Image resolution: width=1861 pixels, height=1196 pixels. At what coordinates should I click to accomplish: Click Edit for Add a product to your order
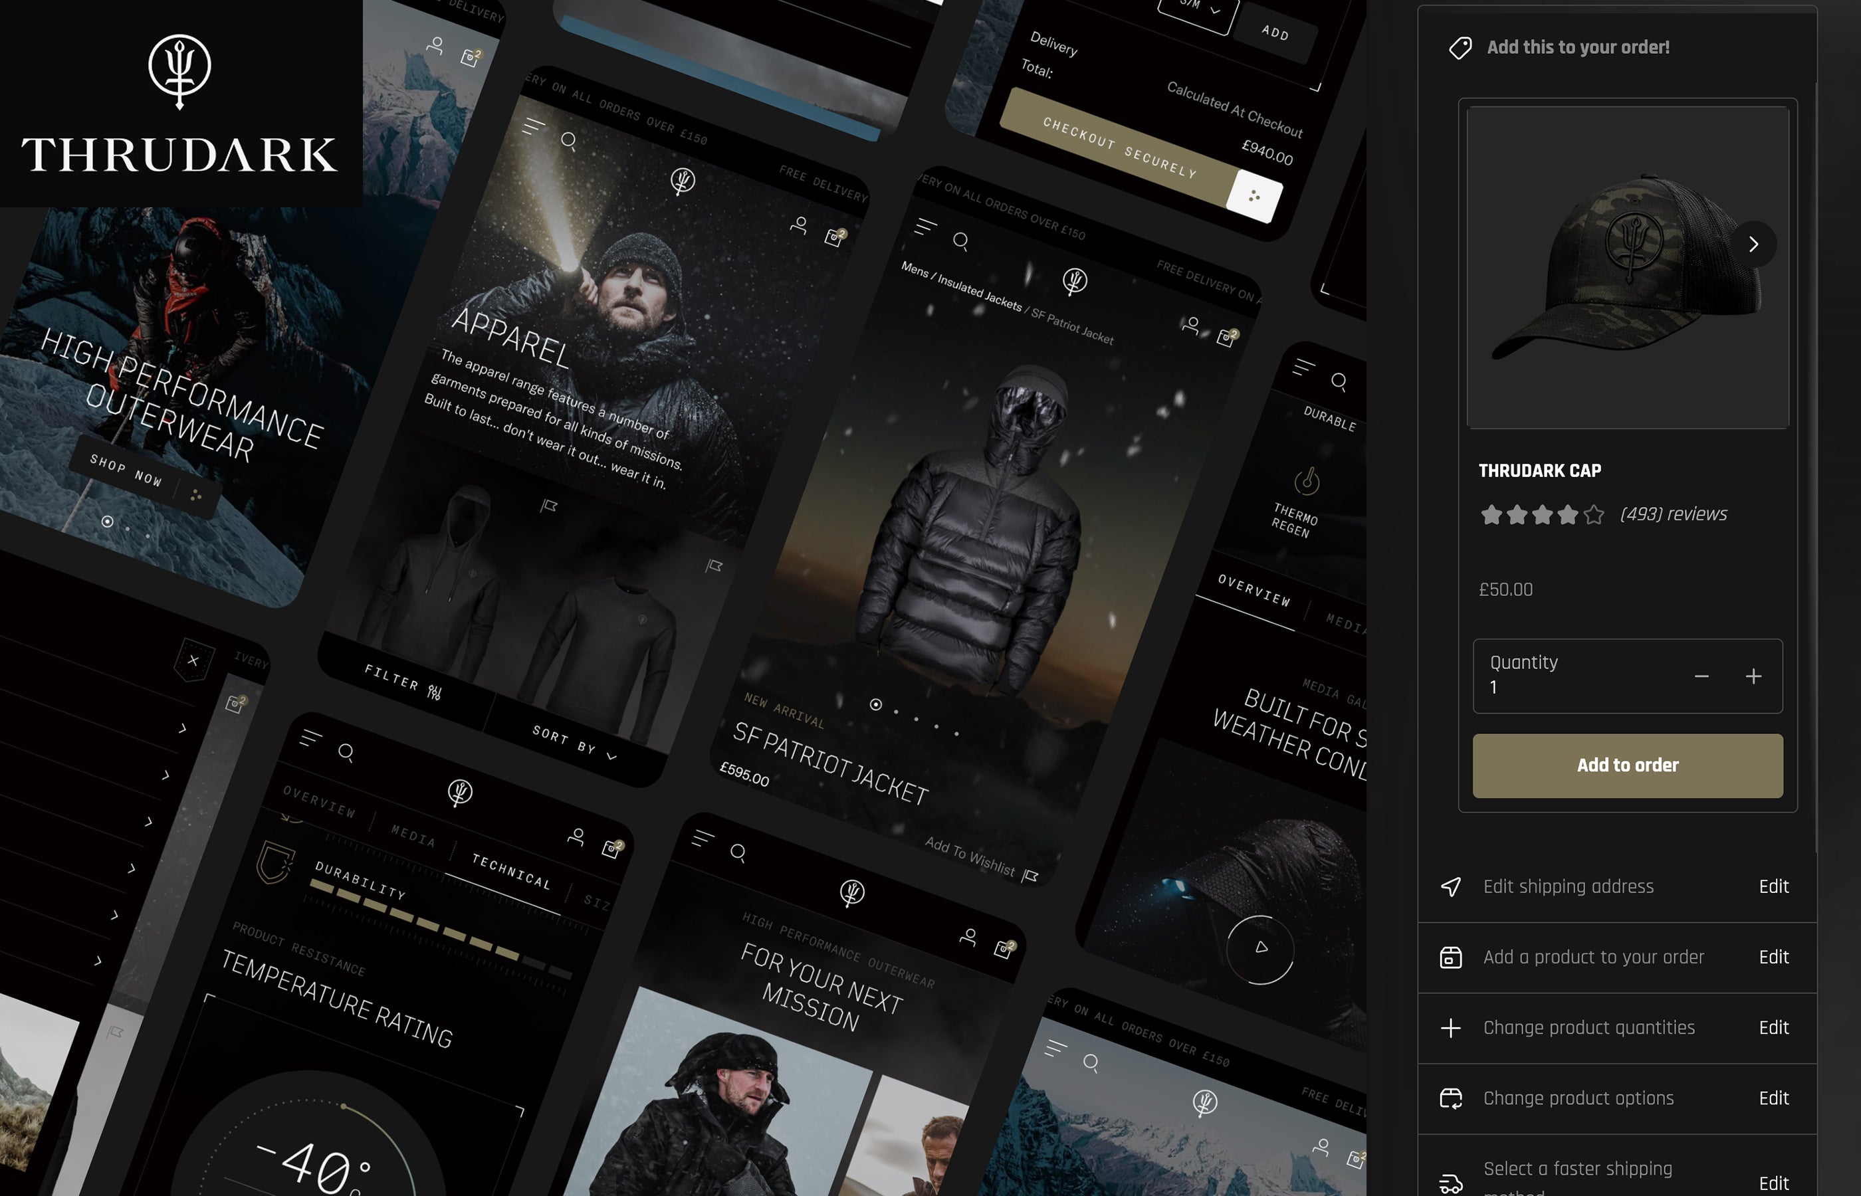[1773, 957]
